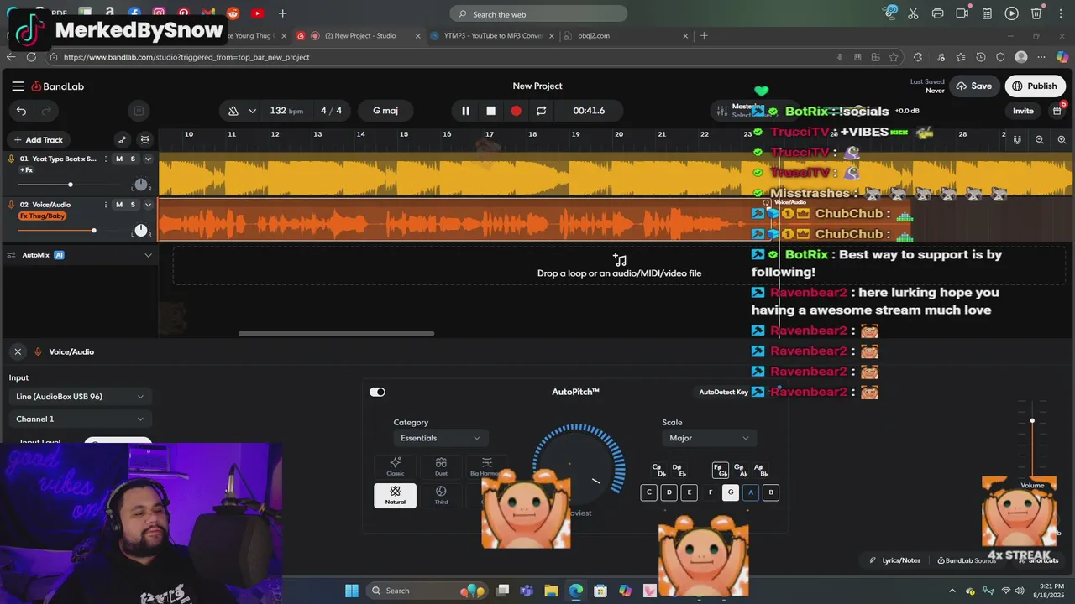1075x604 pixels.
Task: Select the Classic AutoPitch preset
Action: pos(395,466)
